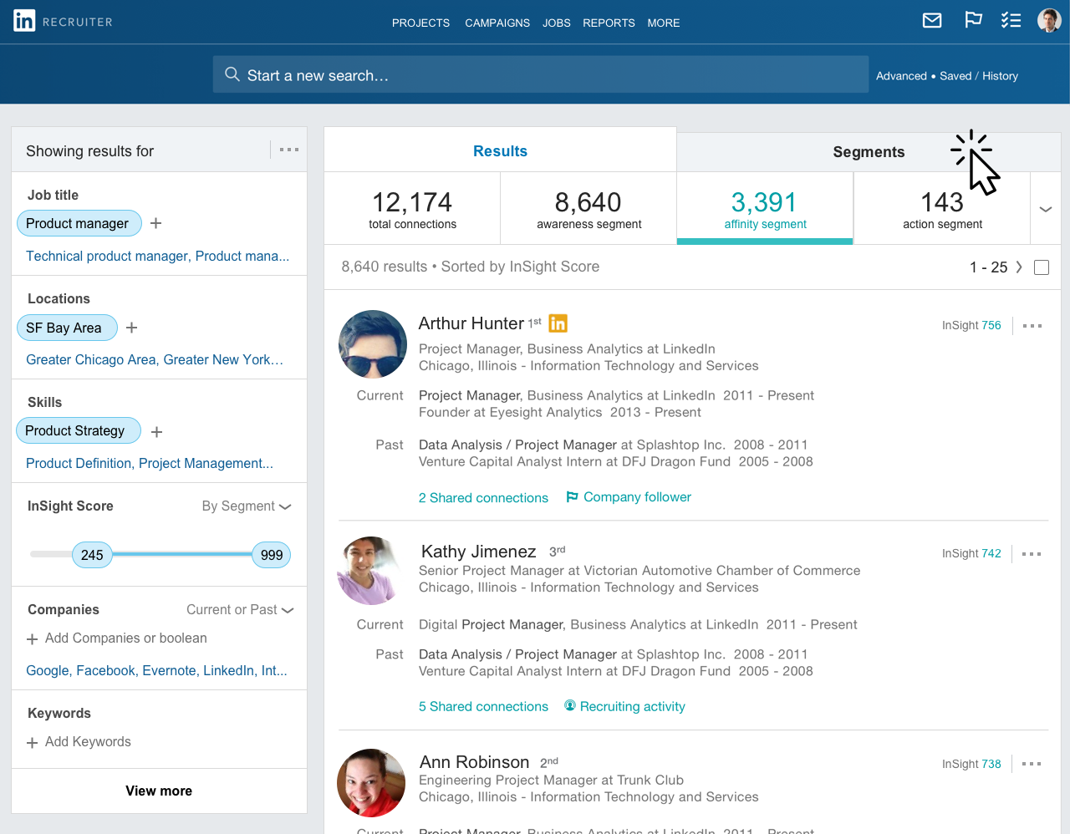1070x834 pixels.
Task: Click the search magnifier icon
Action: (232, 74)
